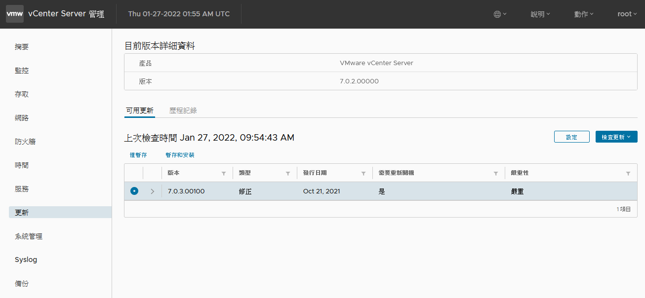Filter the 發行日期 column
The height and width of the screenshot is (298, 645).
(363, 174)
